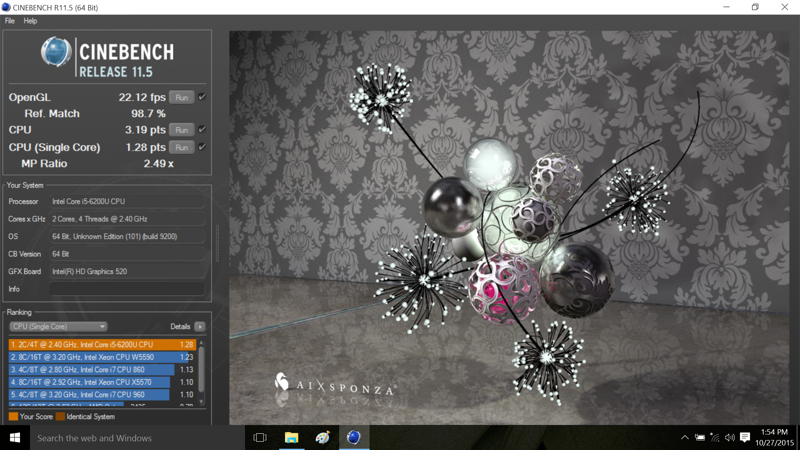Click the Task View icon
Image resolution: width=800 pixels, height=450 pixels.
[x=260, y=437]
